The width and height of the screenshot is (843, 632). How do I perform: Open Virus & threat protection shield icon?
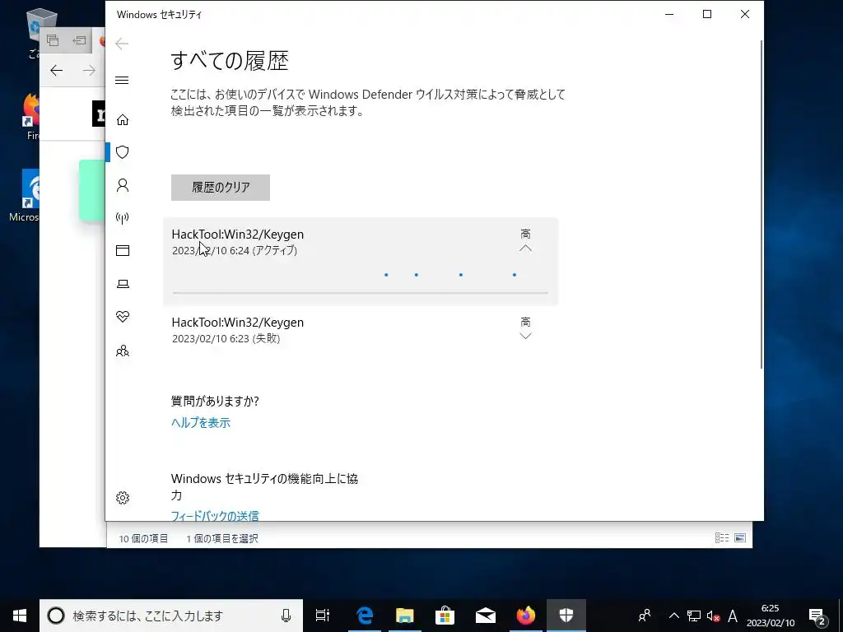[123, 152]
